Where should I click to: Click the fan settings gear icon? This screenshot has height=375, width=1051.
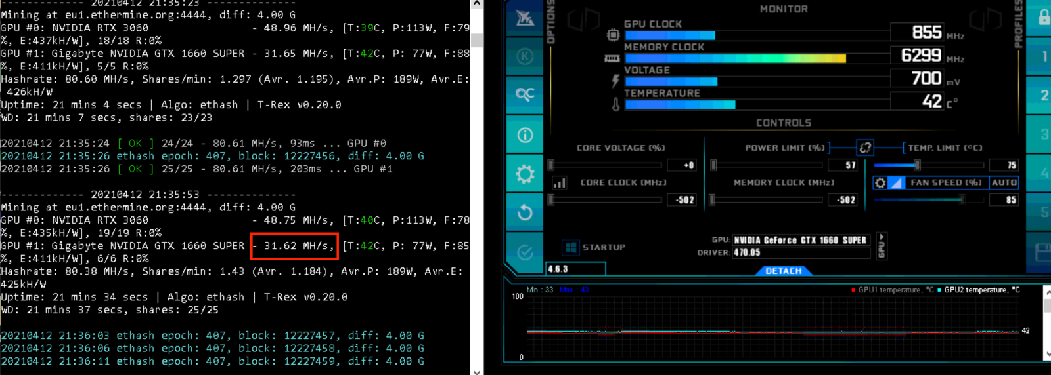[880, 183]
